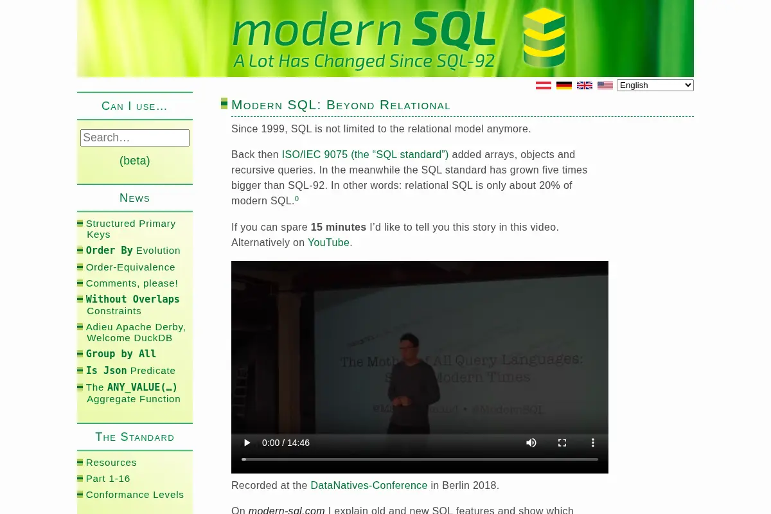This screenshot has height=514, width=771.
Task: Click the UK flag icon
Action: (x=585, y=85)
